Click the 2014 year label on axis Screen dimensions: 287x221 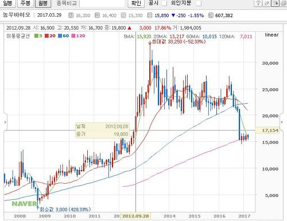169,216
